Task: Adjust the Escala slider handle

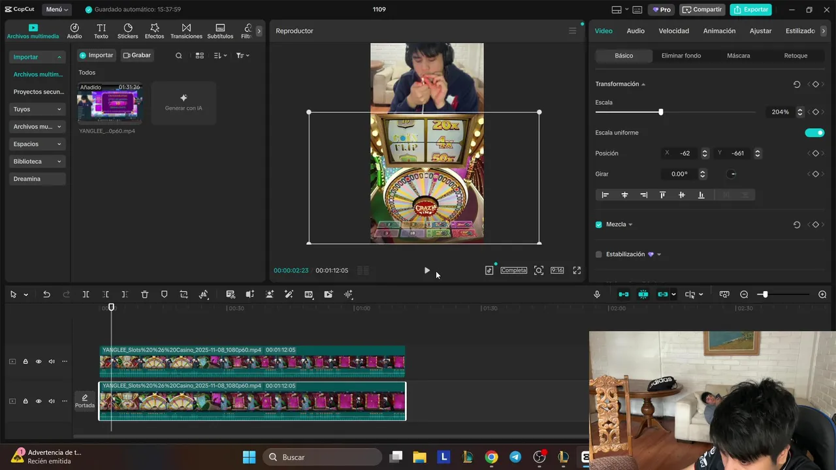Action: (660, 112)
